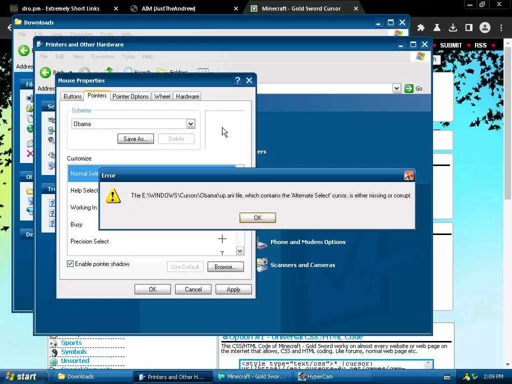Open browser three-dot menu
Viewport: 512px width, 384px height.
501,28
